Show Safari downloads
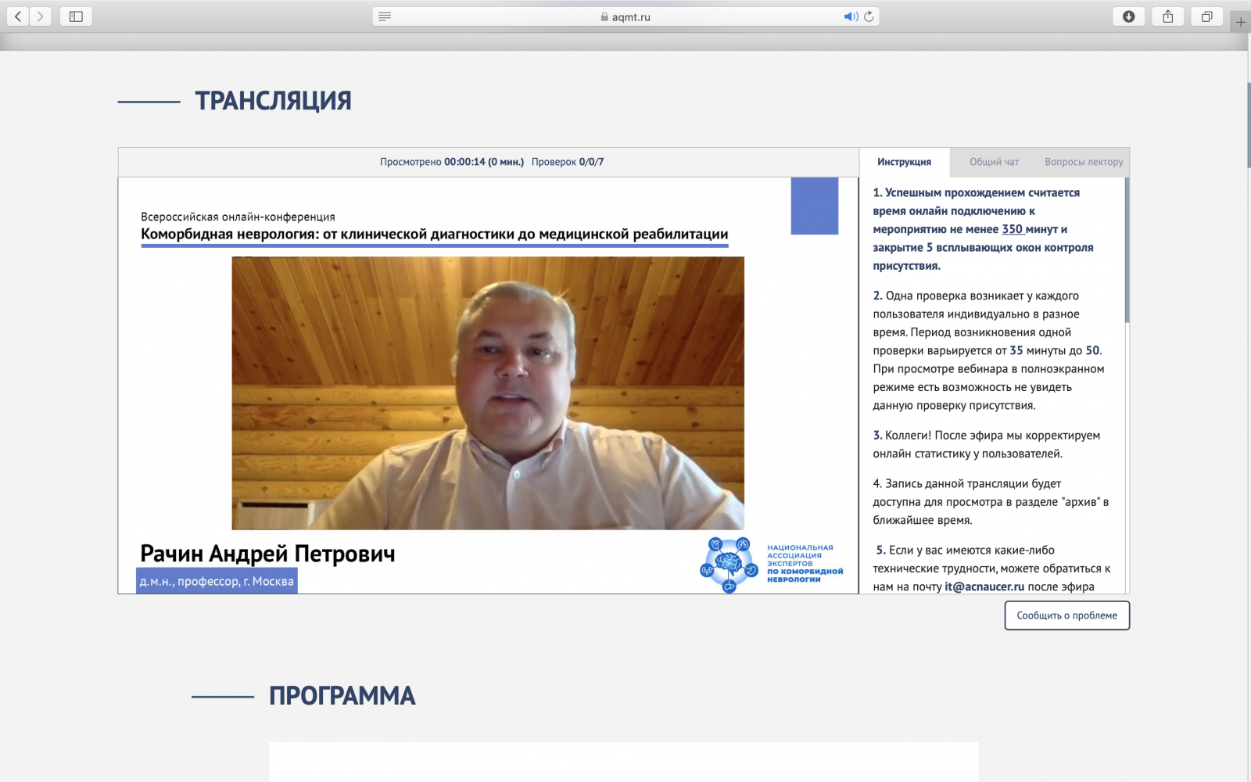1251x782 pixels. click(1128, 16)
